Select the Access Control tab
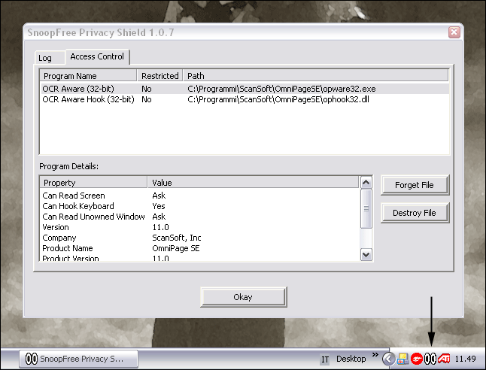This screenshot has height=370, width=486. (97, 56)
